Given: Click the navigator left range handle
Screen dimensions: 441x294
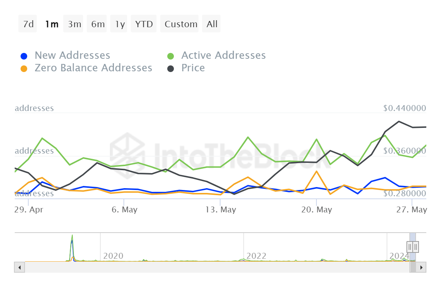Looking at the screenshot, I should pos(410,247).
